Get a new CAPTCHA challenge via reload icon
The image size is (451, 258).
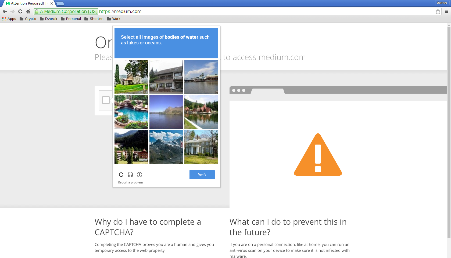coord(121,175)
